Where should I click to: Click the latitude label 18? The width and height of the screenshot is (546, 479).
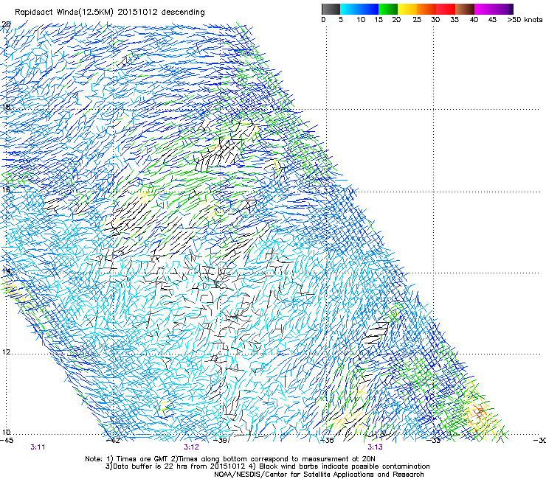click(x=6, y=107)
